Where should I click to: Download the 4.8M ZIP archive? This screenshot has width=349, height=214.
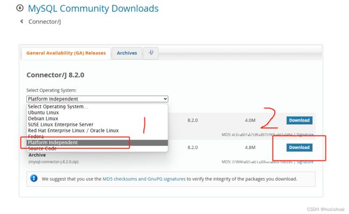tap(300, 147)
